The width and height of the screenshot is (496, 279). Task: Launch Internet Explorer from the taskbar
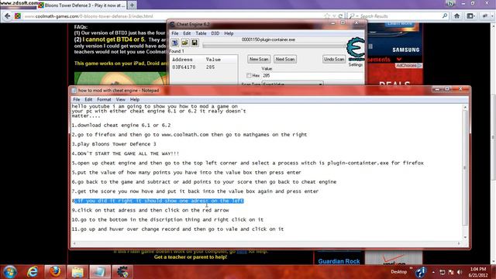[33, 272]
